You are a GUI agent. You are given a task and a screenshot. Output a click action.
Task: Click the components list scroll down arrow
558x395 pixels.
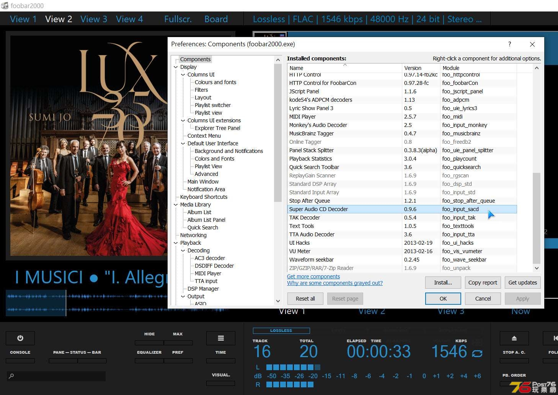click(536, 268)
